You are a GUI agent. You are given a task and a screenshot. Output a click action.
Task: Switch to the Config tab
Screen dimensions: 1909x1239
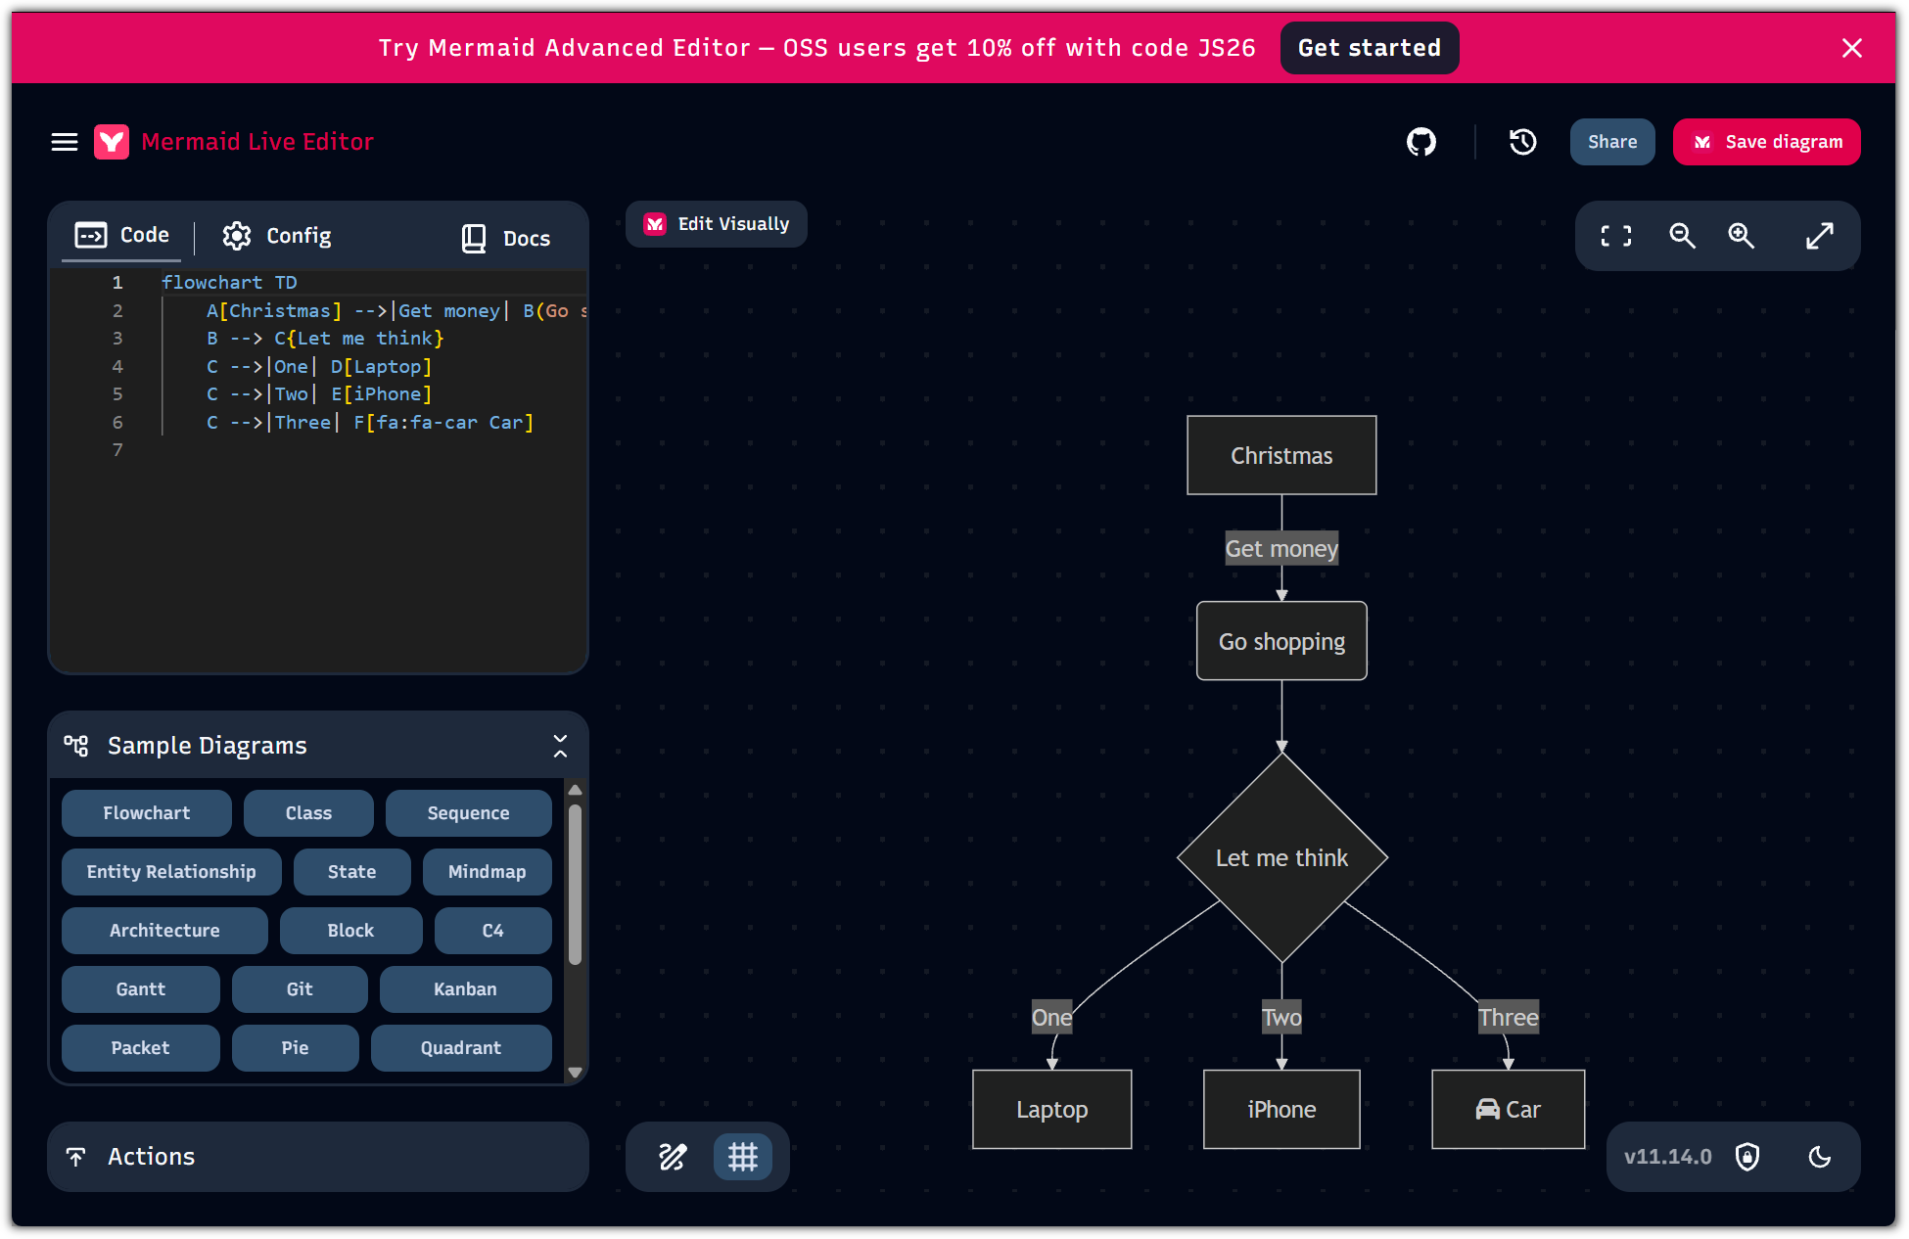pos(277,236)
